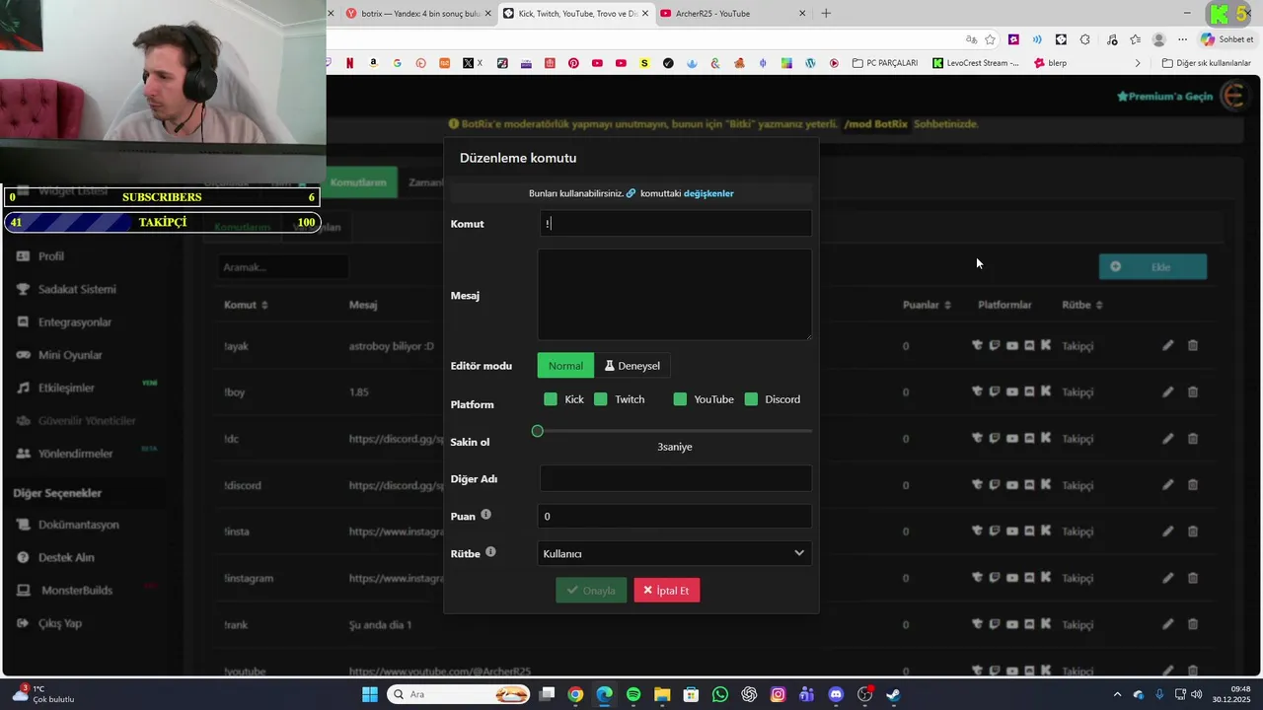Click into the Mesaj text area
The height and width of the screenshot is (710, 1263).
tap(675, 295)
